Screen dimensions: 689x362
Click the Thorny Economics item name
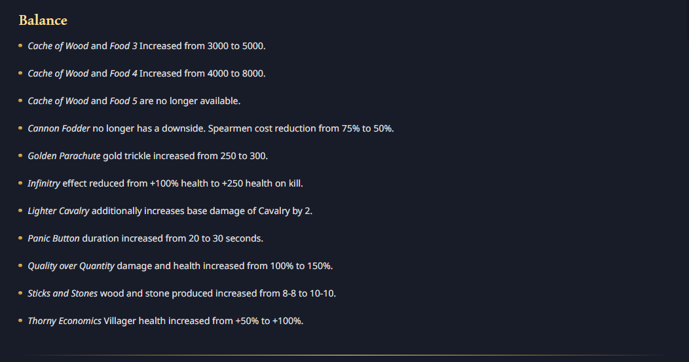64,321
